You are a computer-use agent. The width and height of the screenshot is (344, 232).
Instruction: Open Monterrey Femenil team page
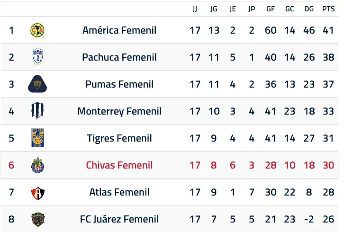[x=119, y=111]
